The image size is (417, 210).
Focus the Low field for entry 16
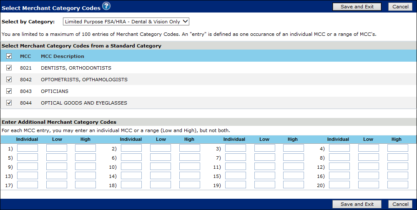368,175
